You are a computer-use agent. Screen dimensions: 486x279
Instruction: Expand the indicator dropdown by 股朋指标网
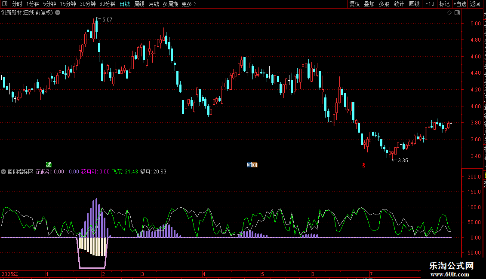[3, 172]
